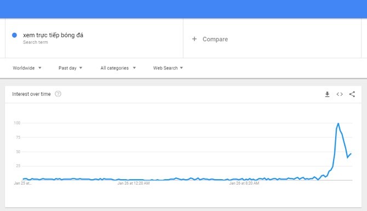The image size is (367, 211).
Task: Click the Interest over time heading
Action: 31,94
